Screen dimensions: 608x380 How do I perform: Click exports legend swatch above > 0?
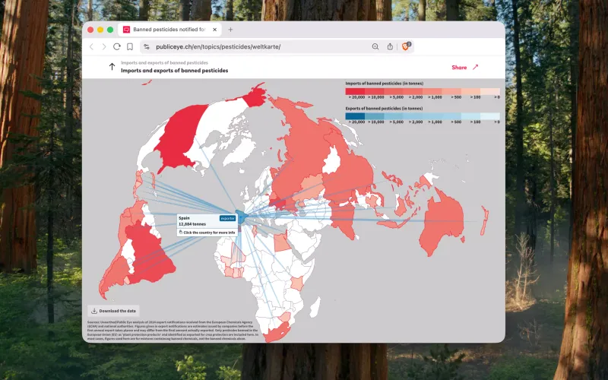490,116
